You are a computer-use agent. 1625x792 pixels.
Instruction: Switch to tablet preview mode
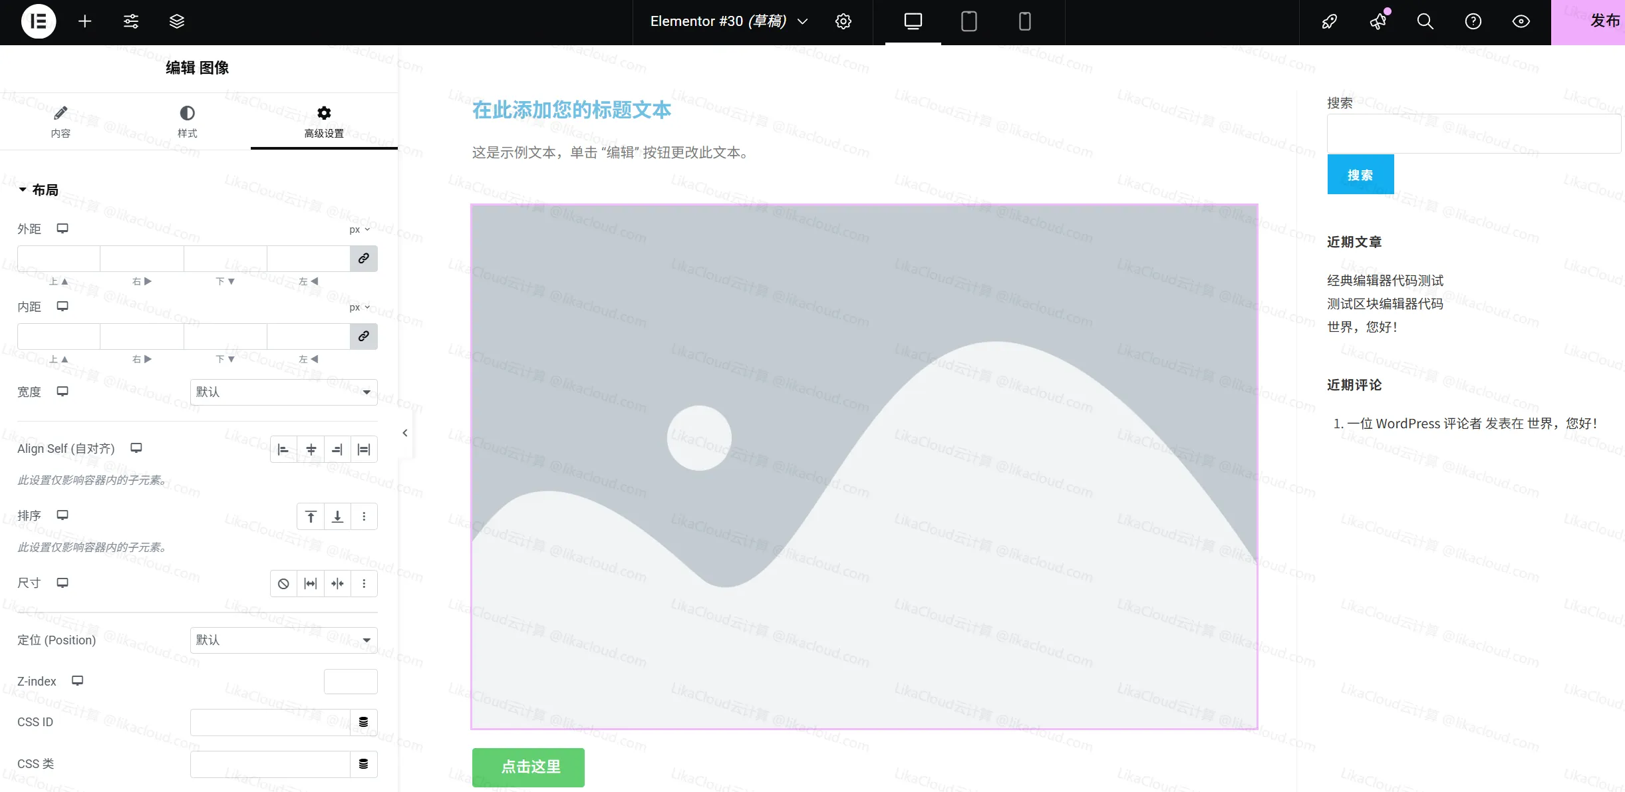point(968,22)
